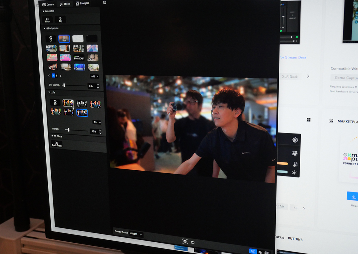Screen dimensions: 358x254
Task: Open the Preview Format 1080p60 dropdown
Action: (x=136, y=234)
